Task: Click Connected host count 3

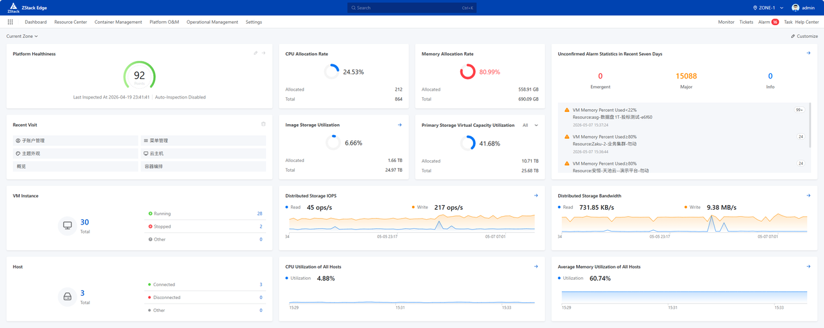Action: tap(261, 284)
